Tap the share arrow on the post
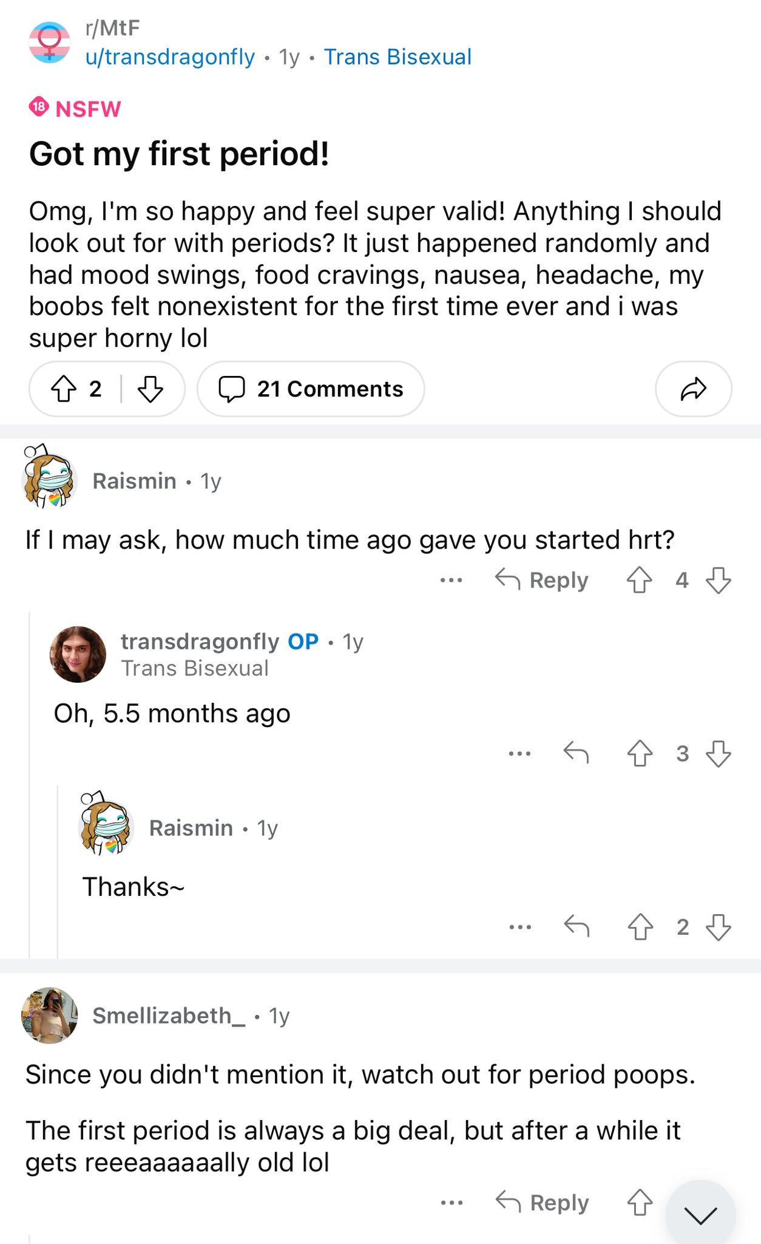Screen dimensions: 761x1244 pyautogui.click(x=693, y=389)
